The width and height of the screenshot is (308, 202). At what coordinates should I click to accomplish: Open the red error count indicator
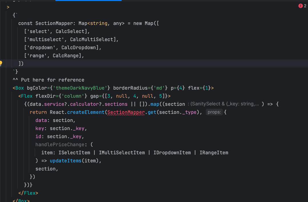click(302, 6)
